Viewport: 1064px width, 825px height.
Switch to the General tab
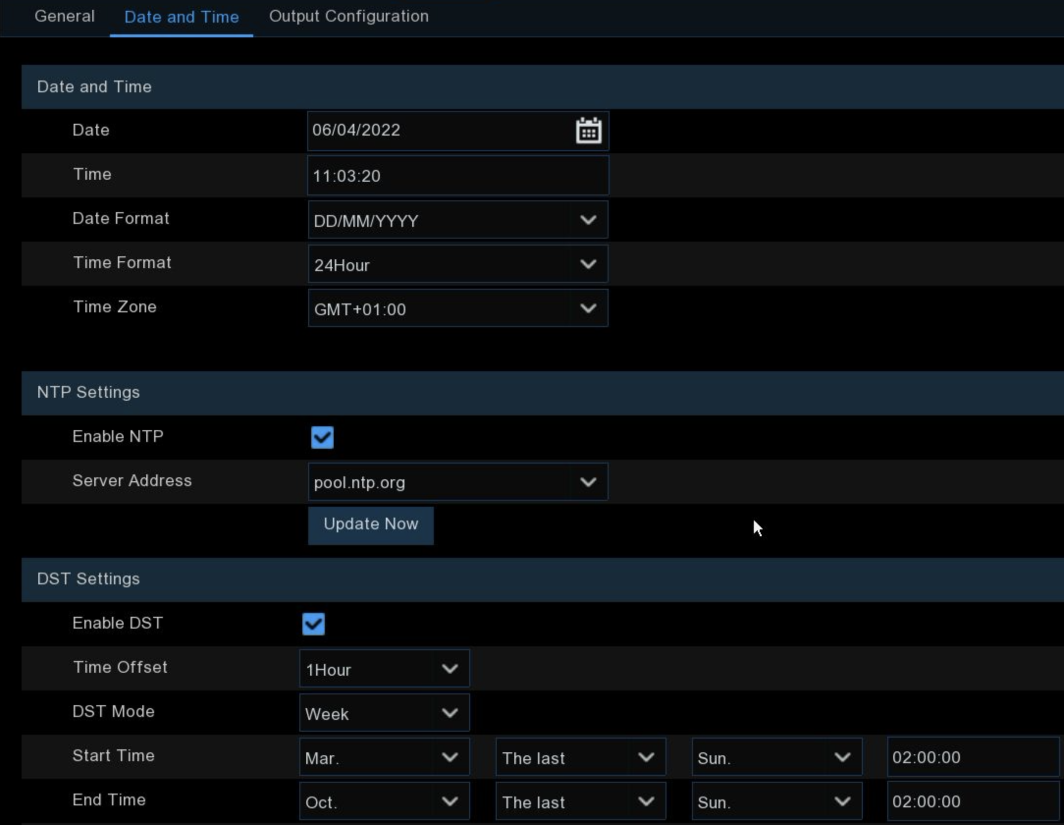click(x=65, y=16)
